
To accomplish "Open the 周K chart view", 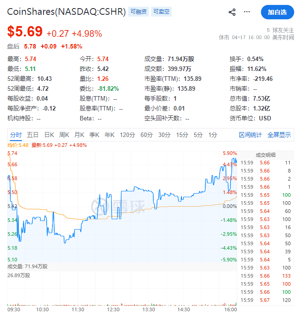I will [x=64, y=134].
